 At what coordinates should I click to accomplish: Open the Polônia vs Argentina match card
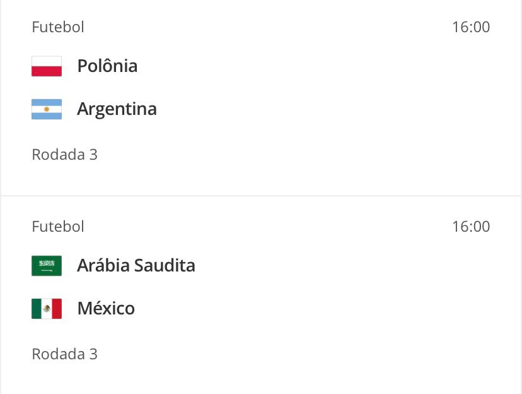pos(261,97)
